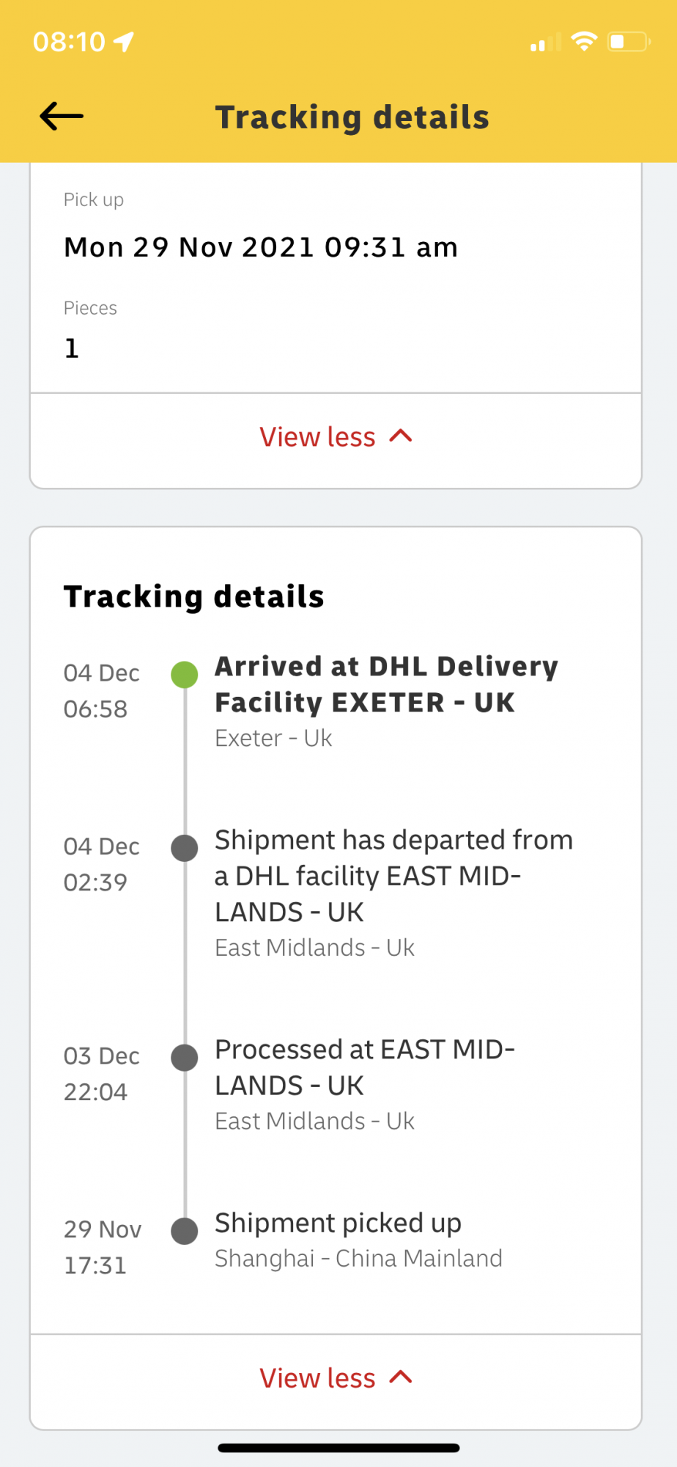Tap the chevron beside upper View less
Image resolution: width=677 pixels, height=1467 pixels.
[x=401, y=436]
